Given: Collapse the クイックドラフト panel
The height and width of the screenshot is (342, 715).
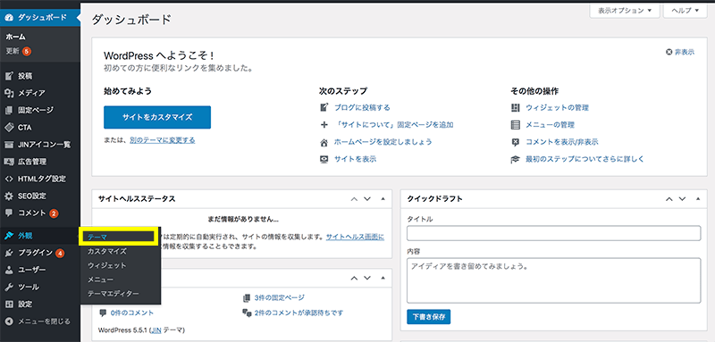Looking at the screenshot, I should coord(698,199).
